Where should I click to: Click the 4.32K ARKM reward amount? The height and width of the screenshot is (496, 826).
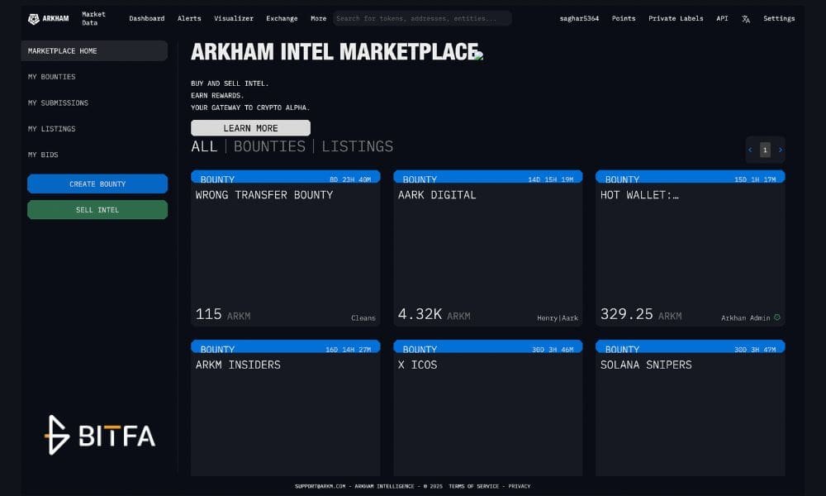point(434,315)
